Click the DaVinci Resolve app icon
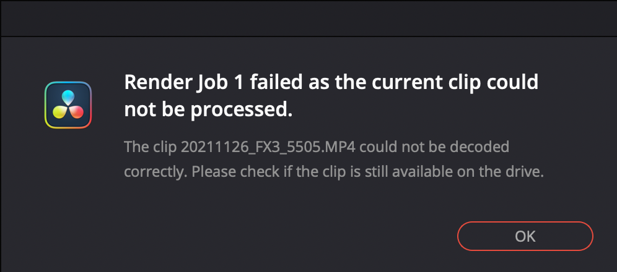Image resolution: width=617 pixels, height=272 pixels. [x=68, y=105]
